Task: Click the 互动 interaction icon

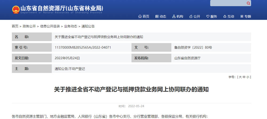Action: click(x=225, y=17)
